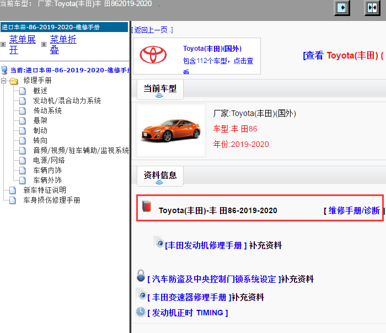The width and height of the screenshot is (386, 333).
Task: Open 制动 tree item
Action: 40,130
